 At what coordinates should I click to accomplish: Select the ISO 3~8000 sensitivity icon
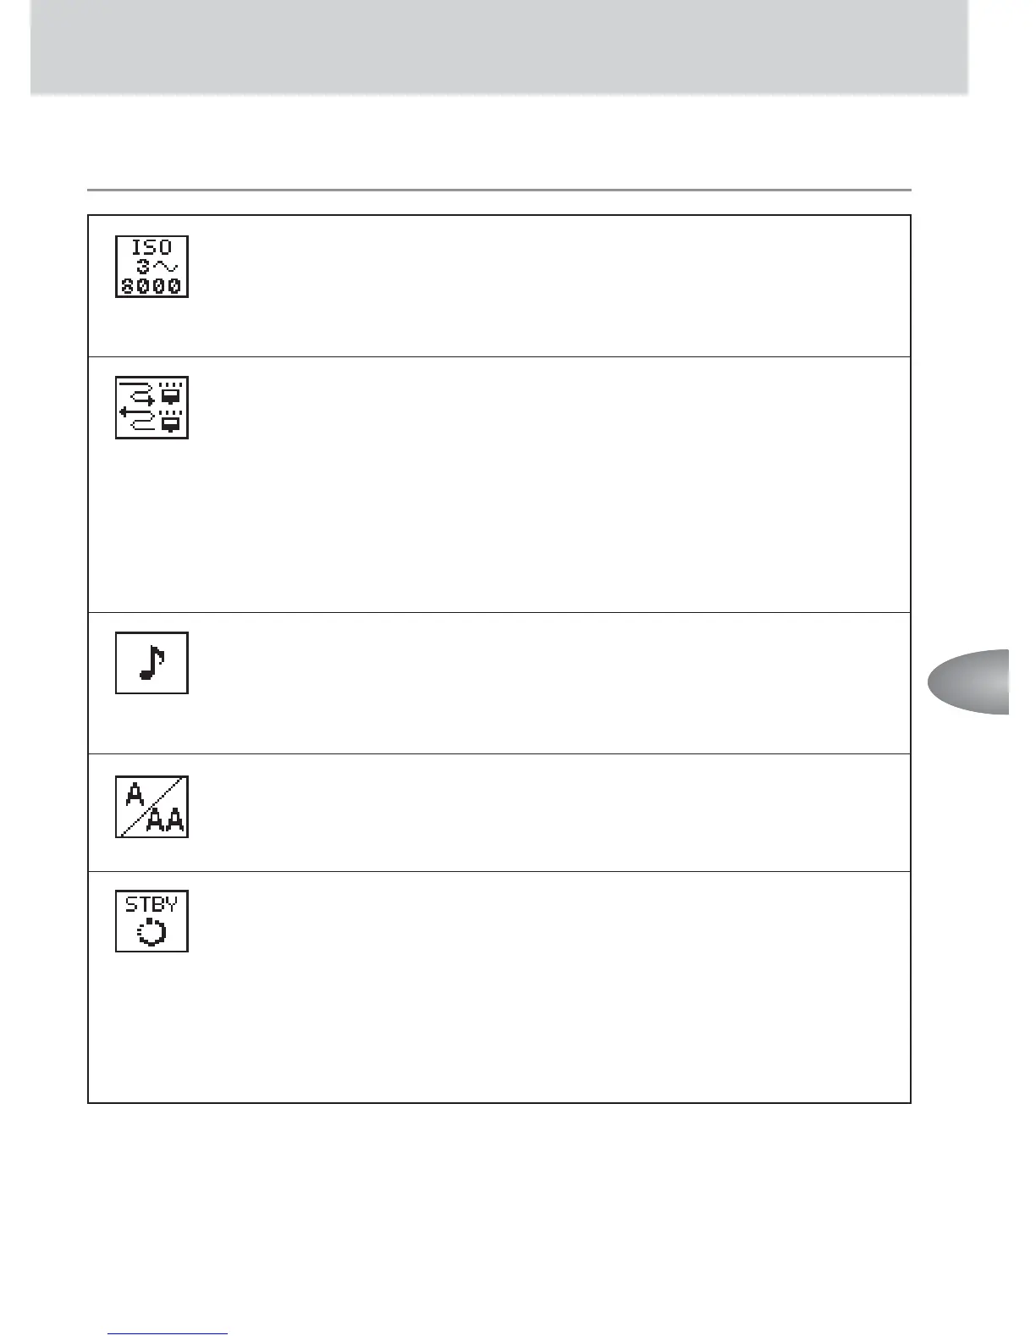(152, 267)
